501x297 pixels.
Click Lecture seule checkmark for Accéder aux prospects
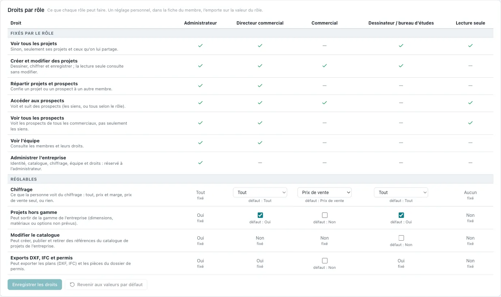pyautogui.click(x=470, y=103)
